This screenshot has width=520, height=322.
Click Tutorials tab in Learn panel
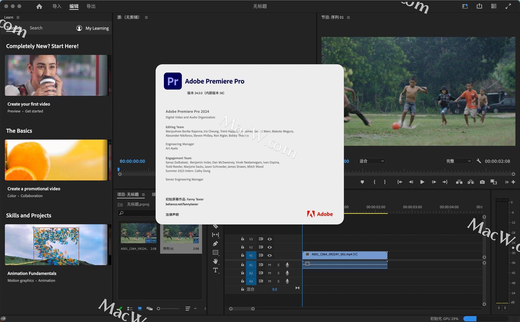14,28
